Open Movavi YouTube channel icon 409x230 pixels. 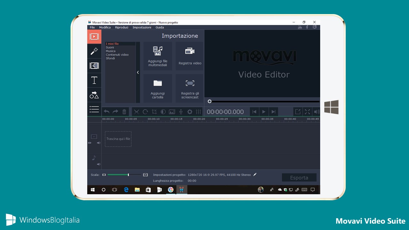pyautogui.click(x=300, y=27)
